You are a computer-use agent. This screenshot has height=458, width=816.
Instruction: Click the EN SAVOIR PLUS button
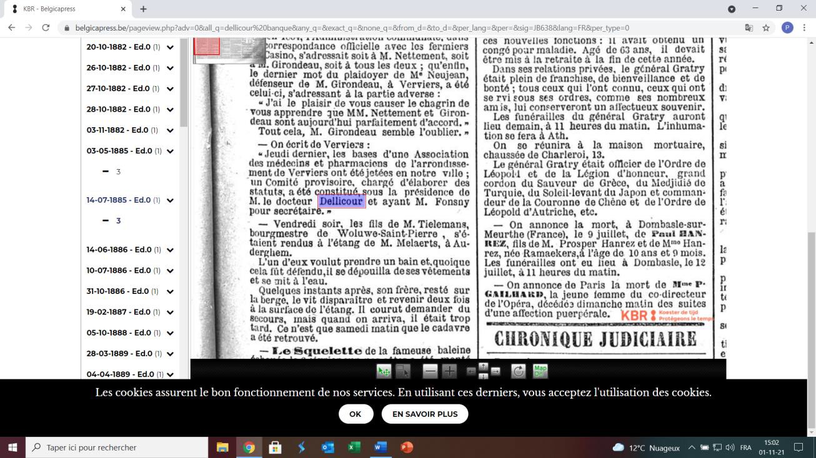(x=424, y=414)
